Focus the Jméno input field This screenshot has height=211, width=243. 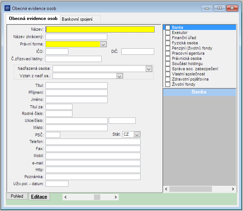pos(77,100)
